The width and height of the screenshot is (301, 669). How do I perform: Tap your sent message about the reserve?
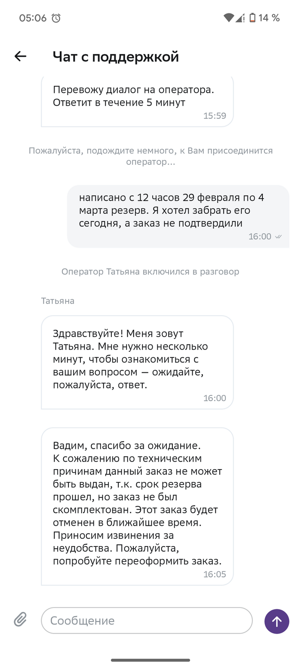point(178,216)
